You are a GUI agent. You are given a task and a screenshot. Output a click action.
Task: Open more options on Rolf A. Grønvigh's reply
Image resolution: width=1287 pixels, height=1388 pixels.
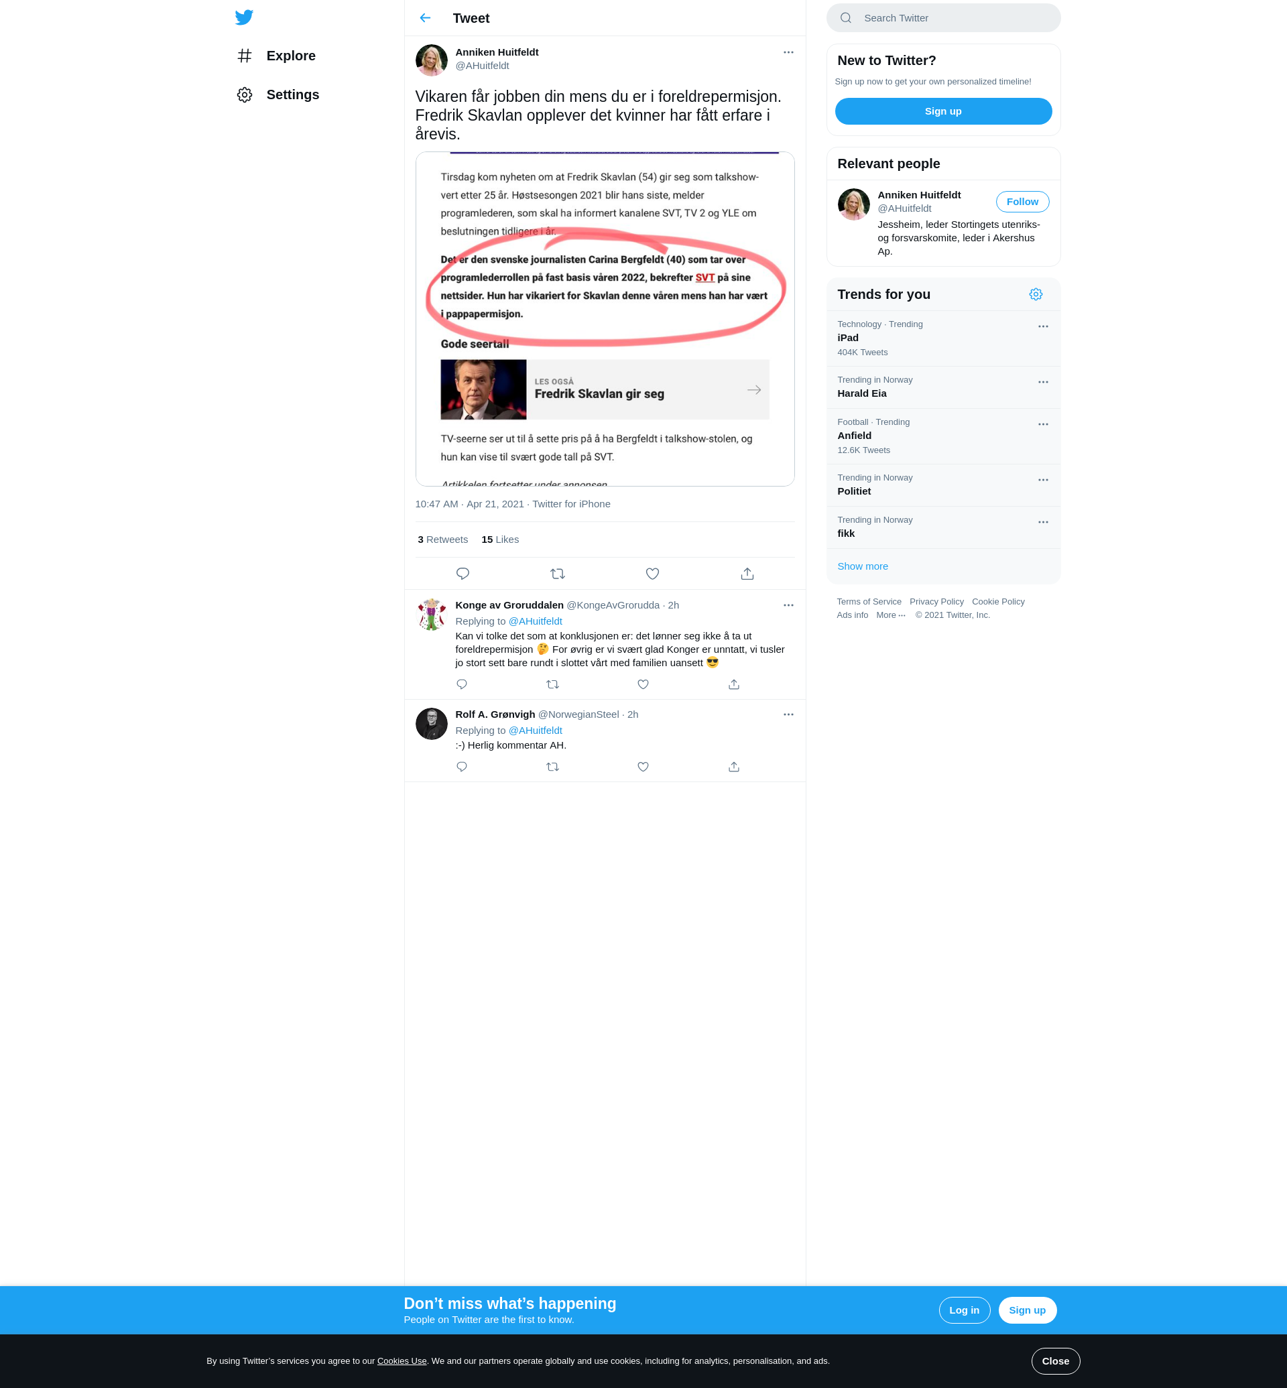pos(788,714)
